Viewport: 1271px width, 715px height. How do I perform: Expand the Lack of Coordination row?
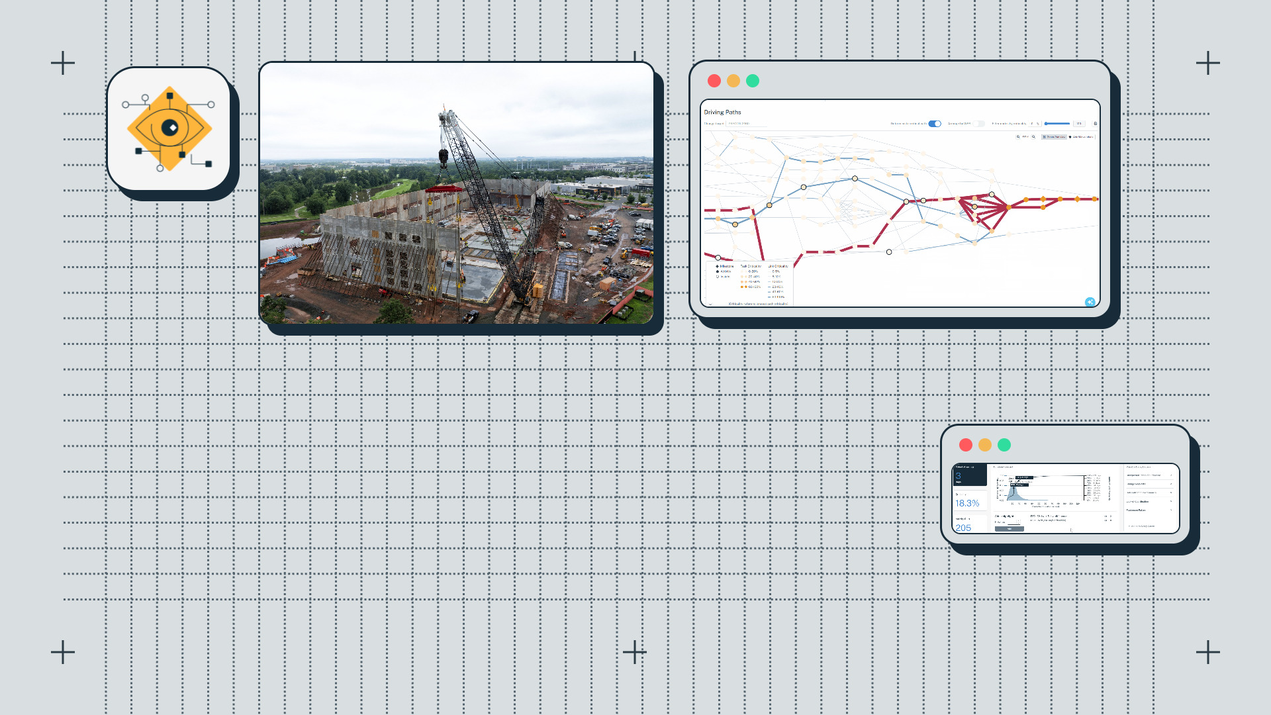coord(1150,501)
